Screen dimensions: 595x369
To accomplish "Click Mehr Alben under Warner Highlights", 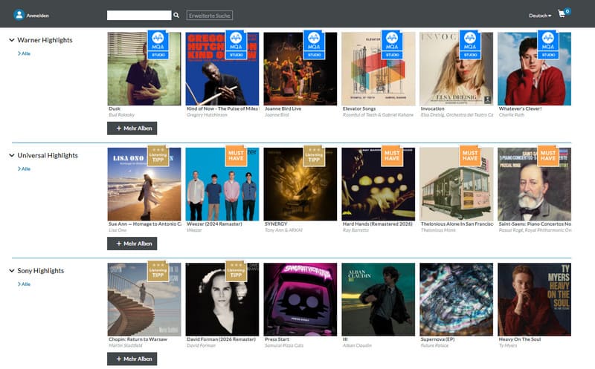I will (x=132, y=128).
